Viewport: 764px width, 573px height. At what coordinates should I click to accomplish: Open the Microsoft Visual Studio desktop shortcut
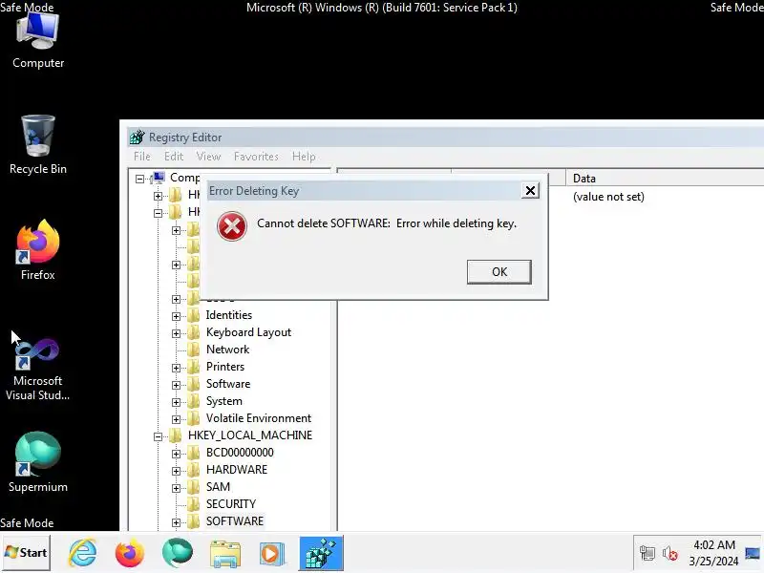pos(38,369)
